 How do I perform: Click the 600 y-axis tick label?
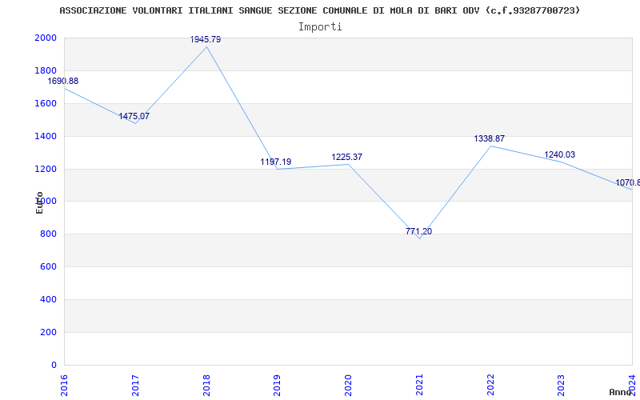tap(48, 267)
